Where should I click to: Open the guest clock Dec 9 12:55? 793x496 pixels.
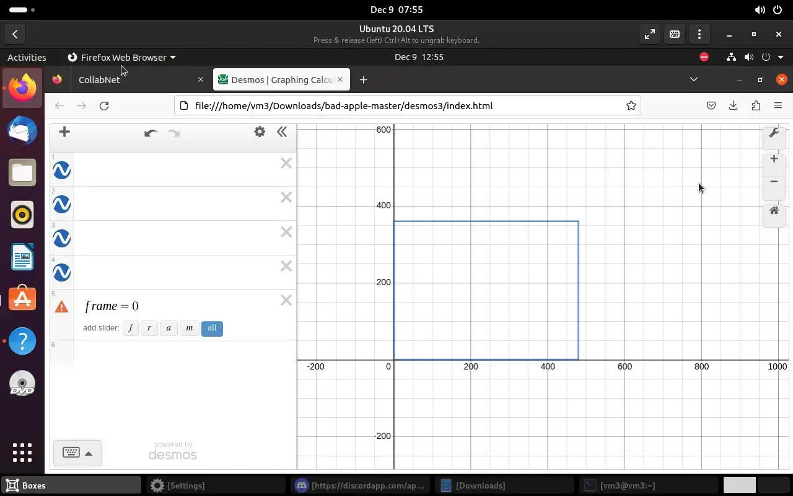(x=419, y=57)
